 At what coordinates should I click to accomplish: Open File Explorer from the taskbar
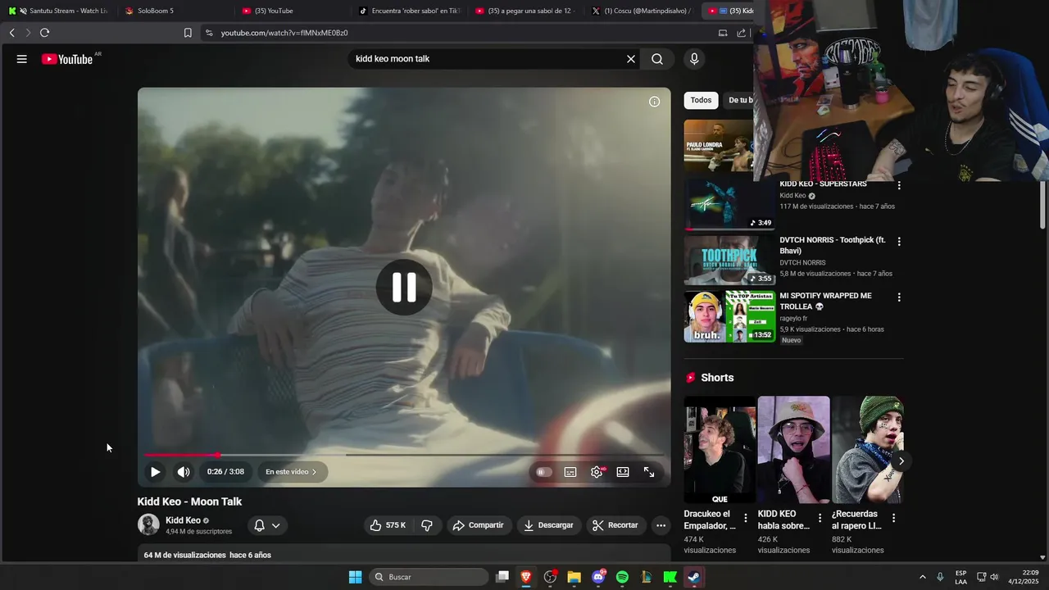(x=574, y=577)
